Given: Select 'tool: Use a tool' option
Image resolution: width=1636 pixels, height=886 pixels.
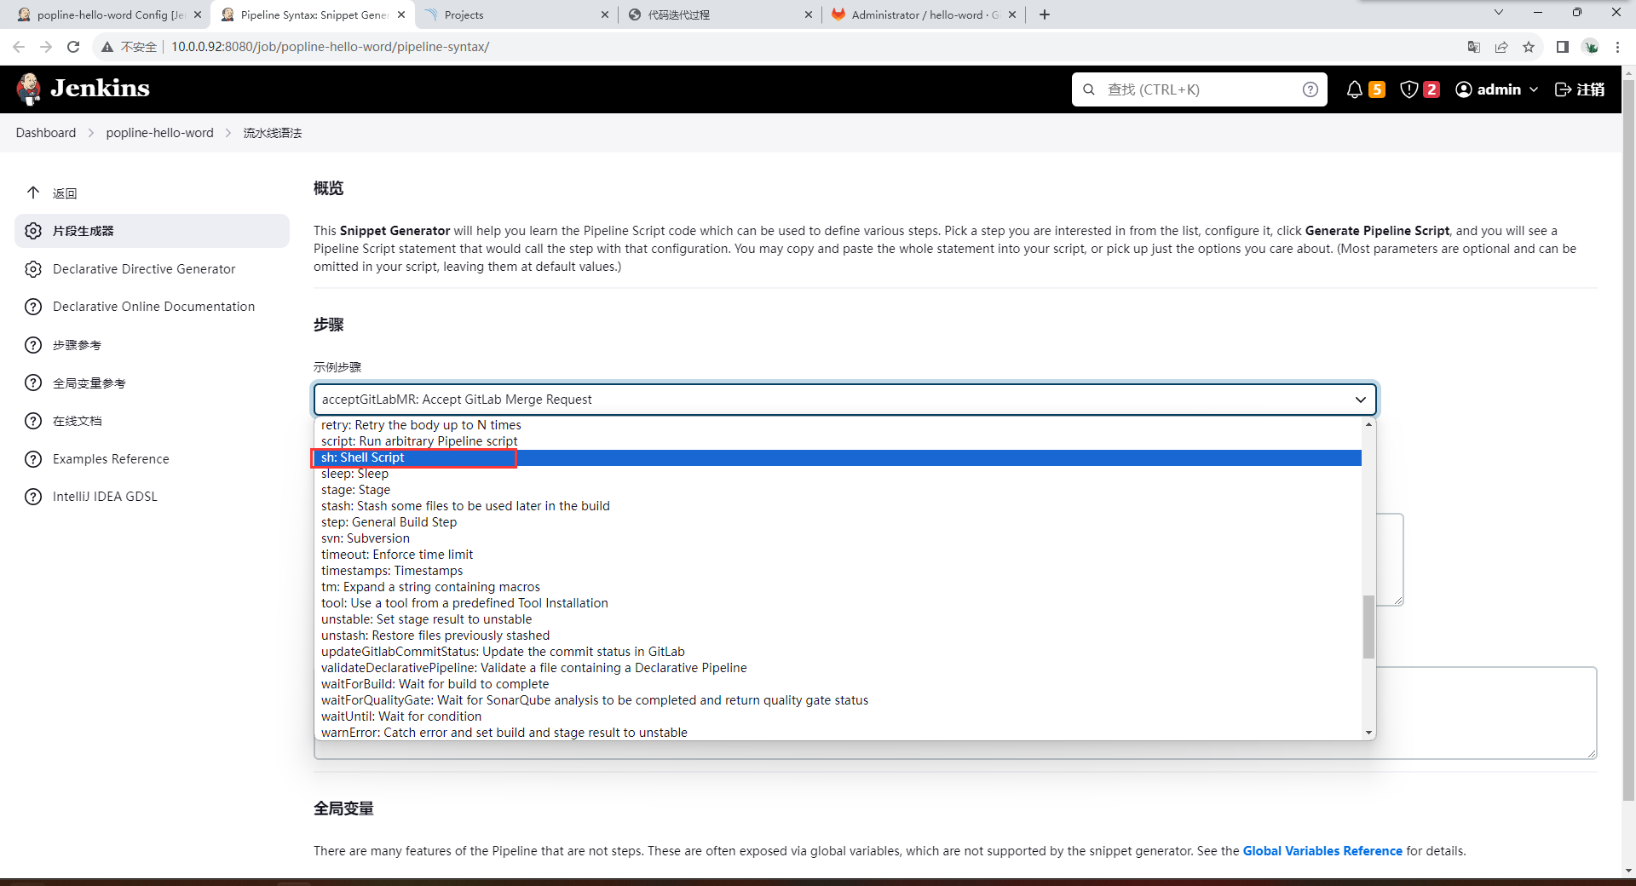Looking at the screenshot, I should [x=838, y=603].
